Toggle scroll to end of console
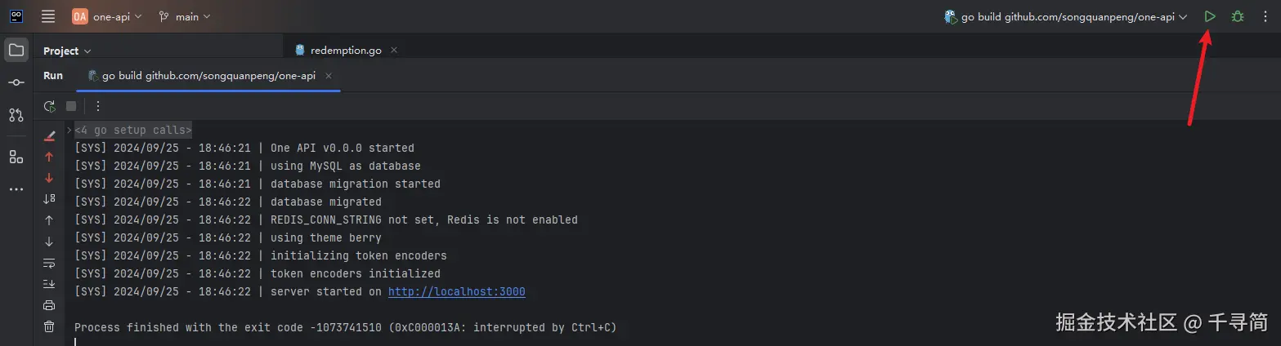This screenshot has width=1281, height=346. pyautogui.click(x=49, y=284)
